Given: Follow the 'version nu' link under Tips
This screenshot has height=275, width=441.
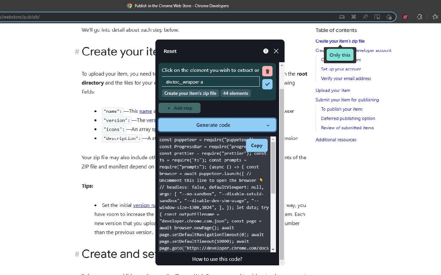Looking at the screenshot, I should pos(144,205).
